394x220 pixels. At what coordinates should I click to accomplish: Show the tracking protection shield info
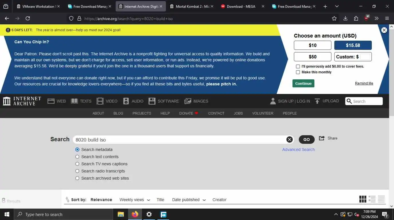point(71,18)
